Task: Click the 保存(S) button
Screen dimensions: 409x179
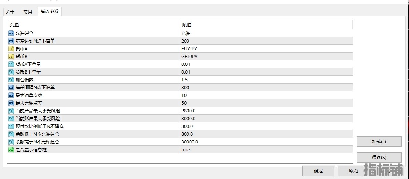Action: click(x=379, y=158)
